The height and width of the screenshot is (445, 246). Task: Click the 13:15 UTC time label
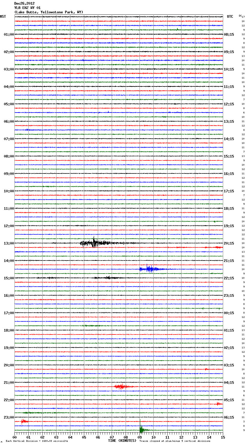pyautogui.click(x=229, y=122)
